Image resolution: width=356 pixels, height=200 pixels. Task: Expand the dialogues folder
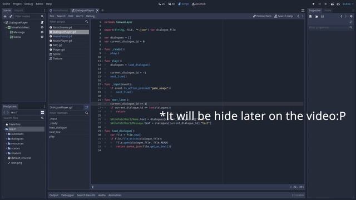pos(6,139)
